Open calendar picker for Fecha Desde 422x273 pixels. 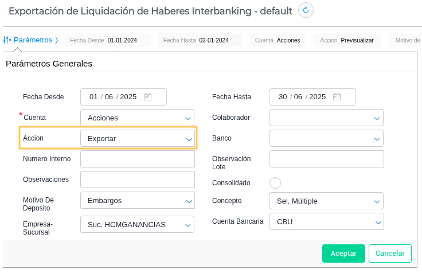click(x=147, y=97)
